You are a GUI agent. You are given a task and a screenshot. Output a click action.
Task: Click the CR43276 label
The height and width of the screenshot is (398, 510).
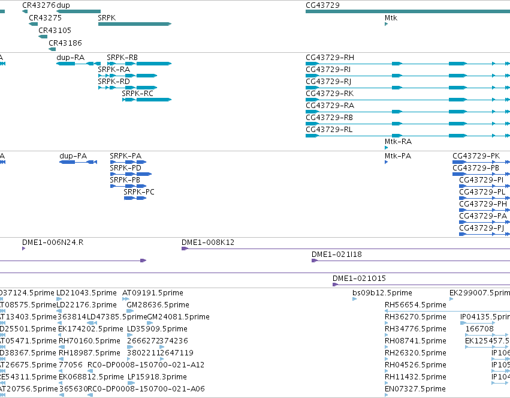(x=39, y=5)
